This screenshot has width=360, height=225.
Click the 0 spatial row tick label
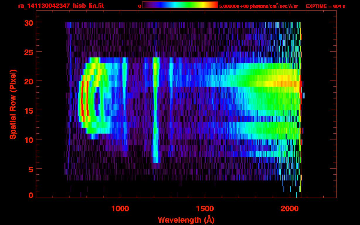tap(31, 195)
